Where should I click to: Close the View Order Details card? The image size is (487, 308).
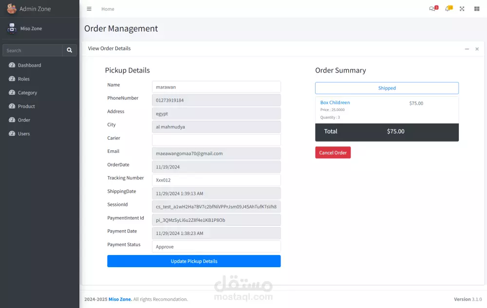[477, 49]
